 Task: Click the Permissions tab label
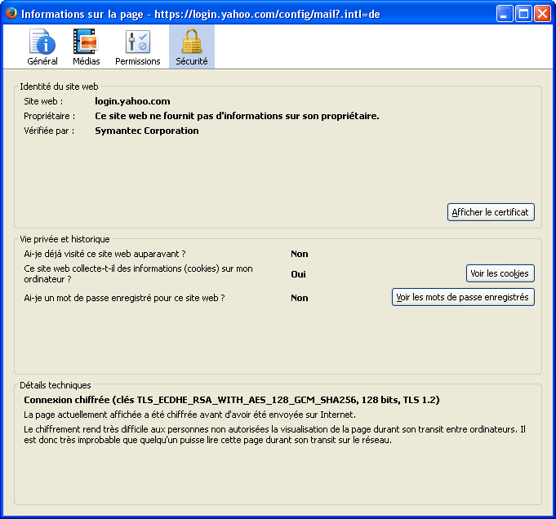tap(138, 61)
